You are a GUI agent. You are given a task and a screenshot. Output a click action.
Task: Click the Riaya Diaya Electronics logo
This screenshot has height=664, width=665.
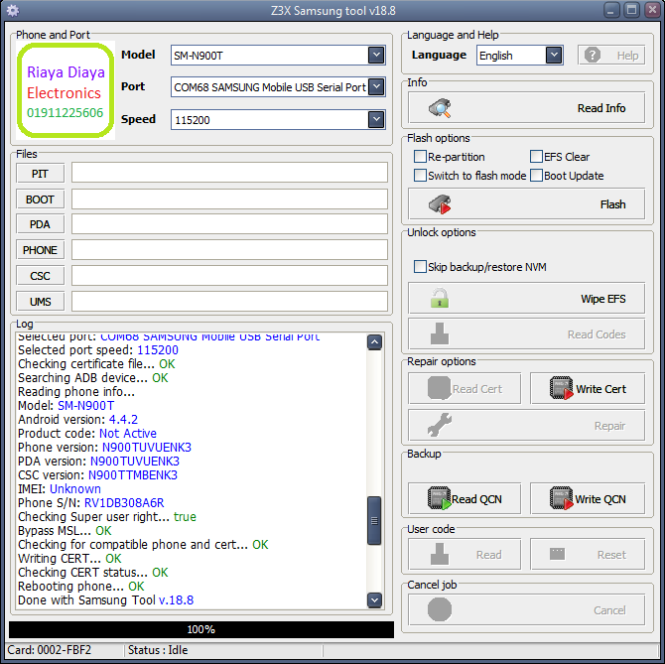pos(66,90)
